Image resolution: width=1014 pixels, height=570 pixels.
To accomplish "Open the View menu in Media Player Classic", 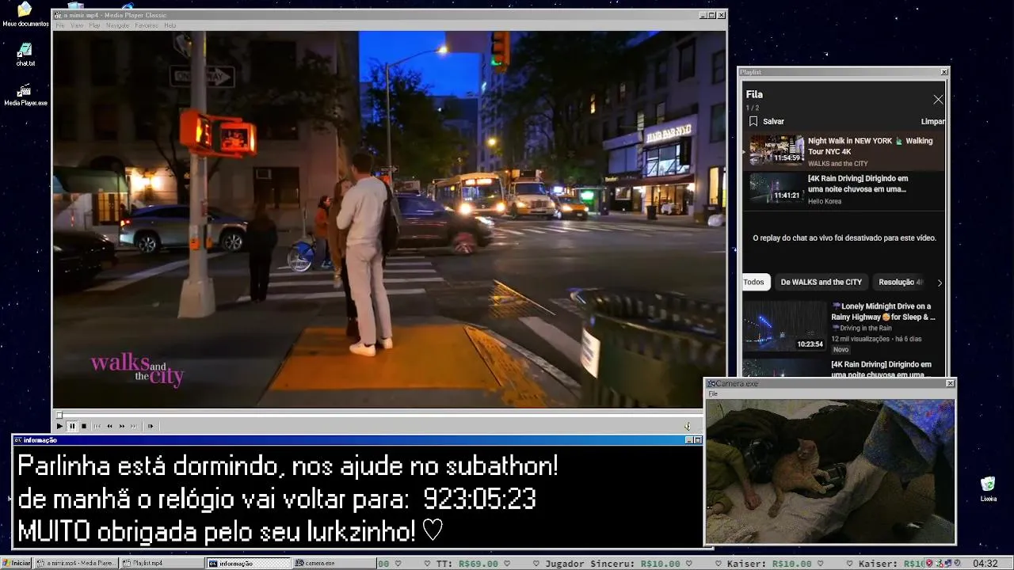I will pyautogui.click(x=77, y=25).
